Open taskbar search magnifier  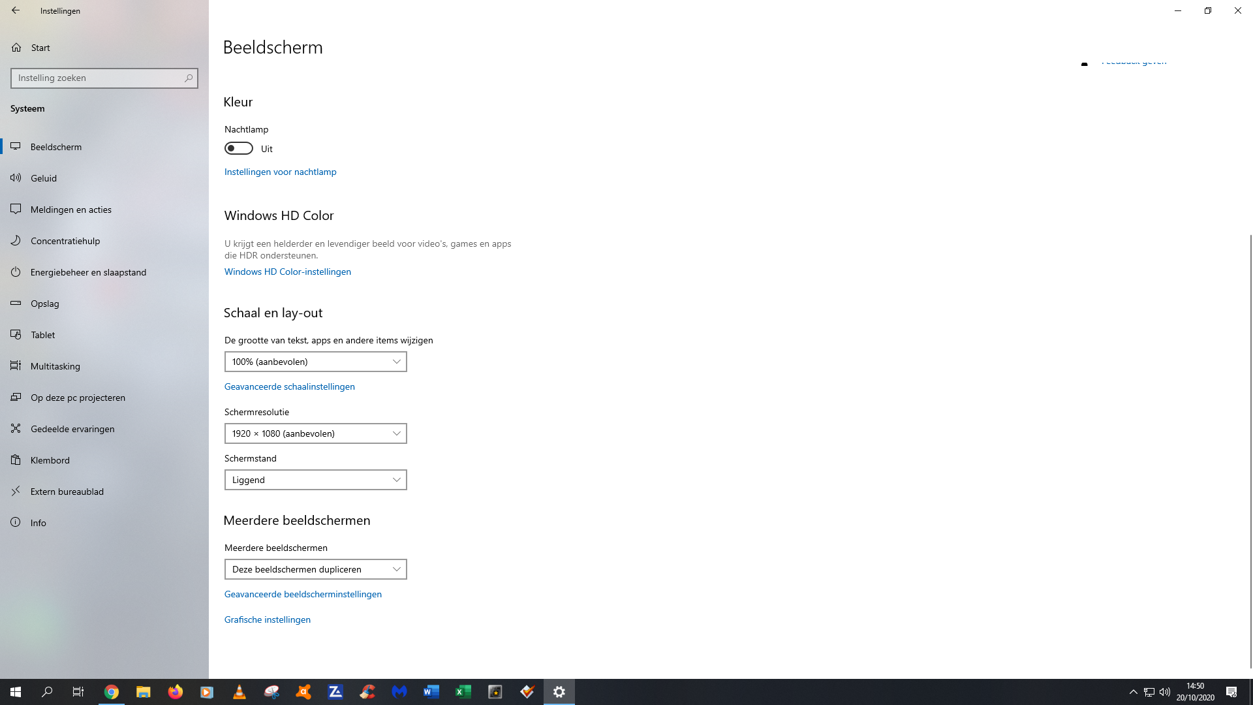tap(47, 692)
